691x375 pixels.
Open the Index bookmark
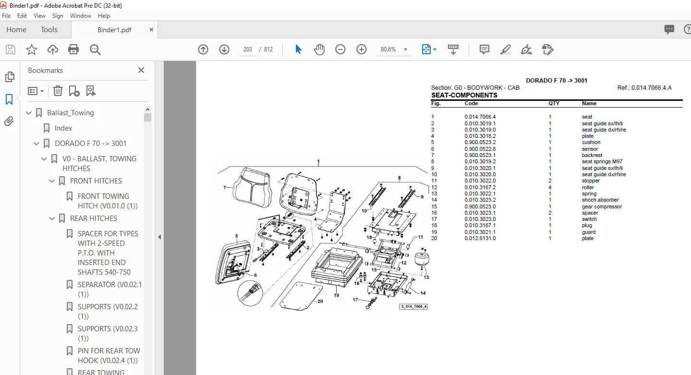63,128
